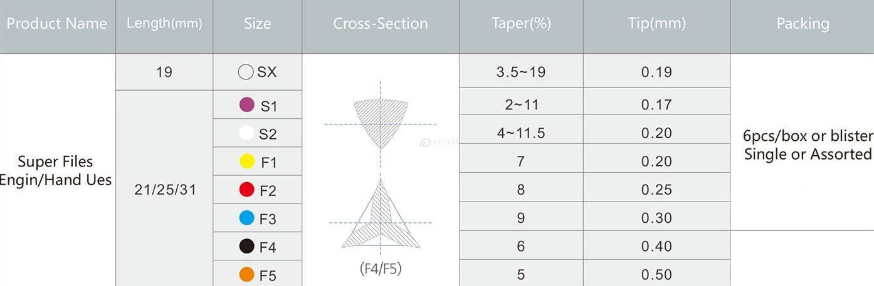This screenshot has width=874, height=286.
Task: Click the purple S1 color dot
Action: [x=247, y=105]
